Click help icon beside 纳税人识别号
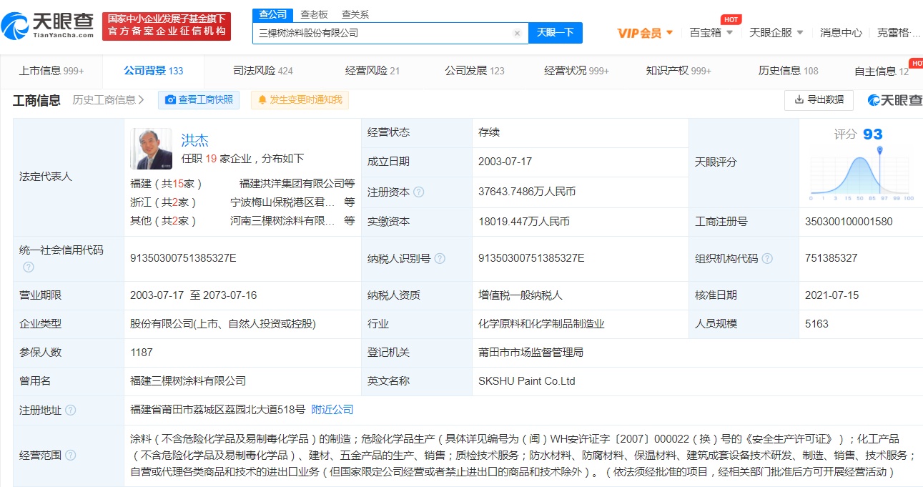 440,258
